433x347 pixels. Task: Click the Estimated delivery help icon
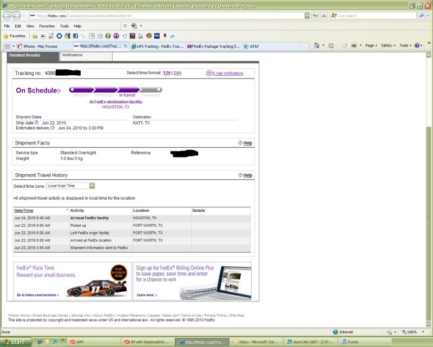[x=53, y=128]
